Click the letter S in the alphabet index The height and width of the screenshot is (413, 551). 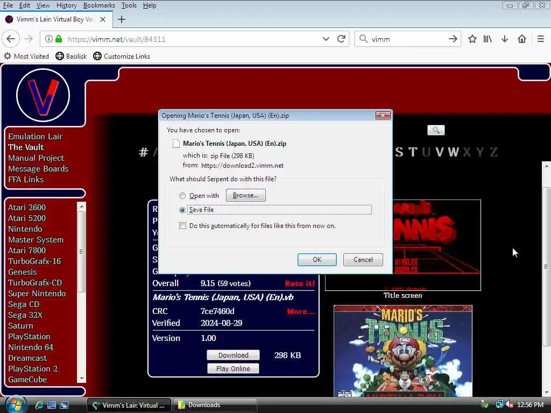399,152
